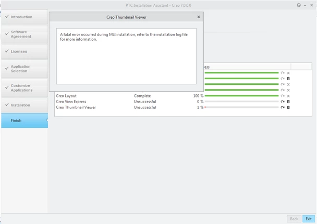Viewport: 317px width, 224px height.
Task: Close the Creo Thumbnail Viewer error dialog
Action: point(199,17)
